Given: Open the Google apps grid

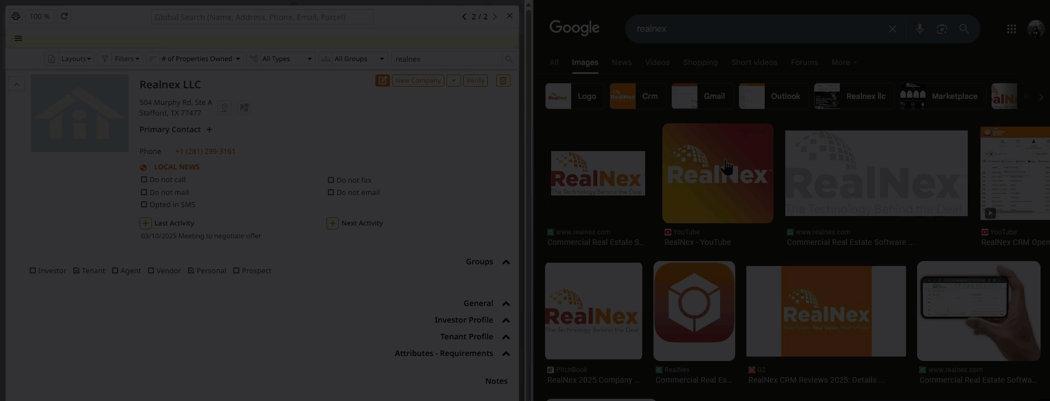Looking at the screenshot, I should point(1012,29).
